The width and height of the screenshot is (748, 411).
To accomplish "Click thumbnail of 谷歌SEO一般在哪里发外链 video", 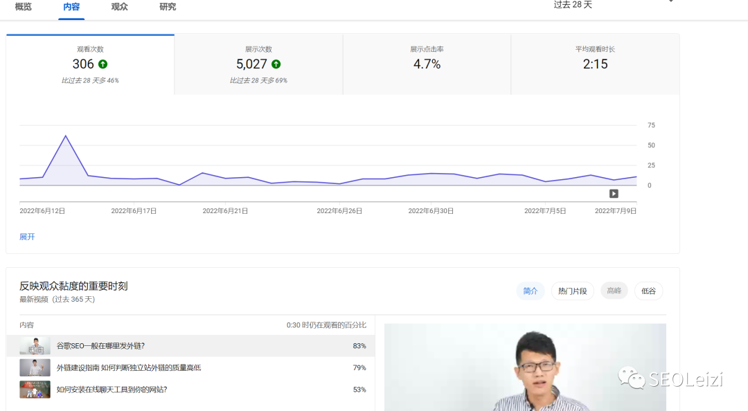I will [35, 346].
